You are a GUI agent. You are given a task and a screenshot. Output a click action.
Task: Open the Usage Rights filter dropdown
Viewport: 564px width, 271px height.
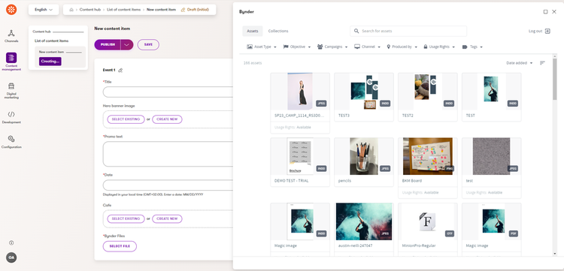coord(439,47)
